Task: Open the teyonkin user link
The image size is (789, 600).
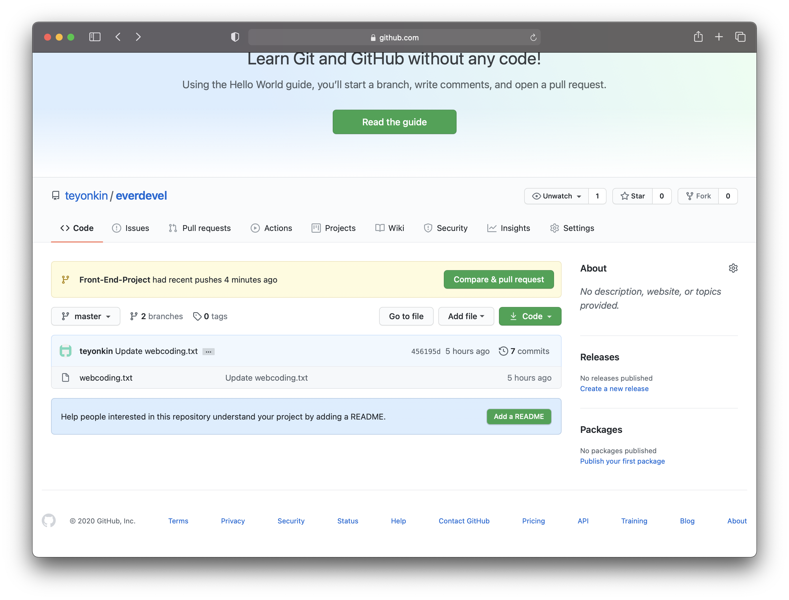Action: pos(86,195)
